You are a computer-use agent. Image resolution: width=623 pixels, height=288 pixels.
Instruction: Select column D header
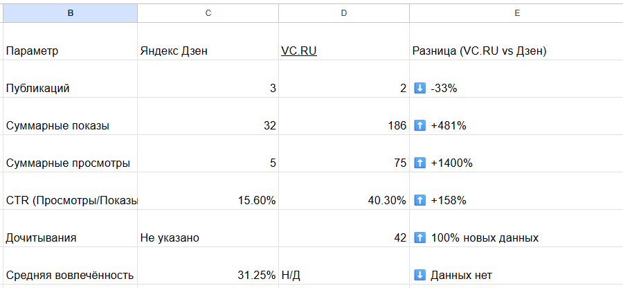pyautogui.click(x=344, y=13)
